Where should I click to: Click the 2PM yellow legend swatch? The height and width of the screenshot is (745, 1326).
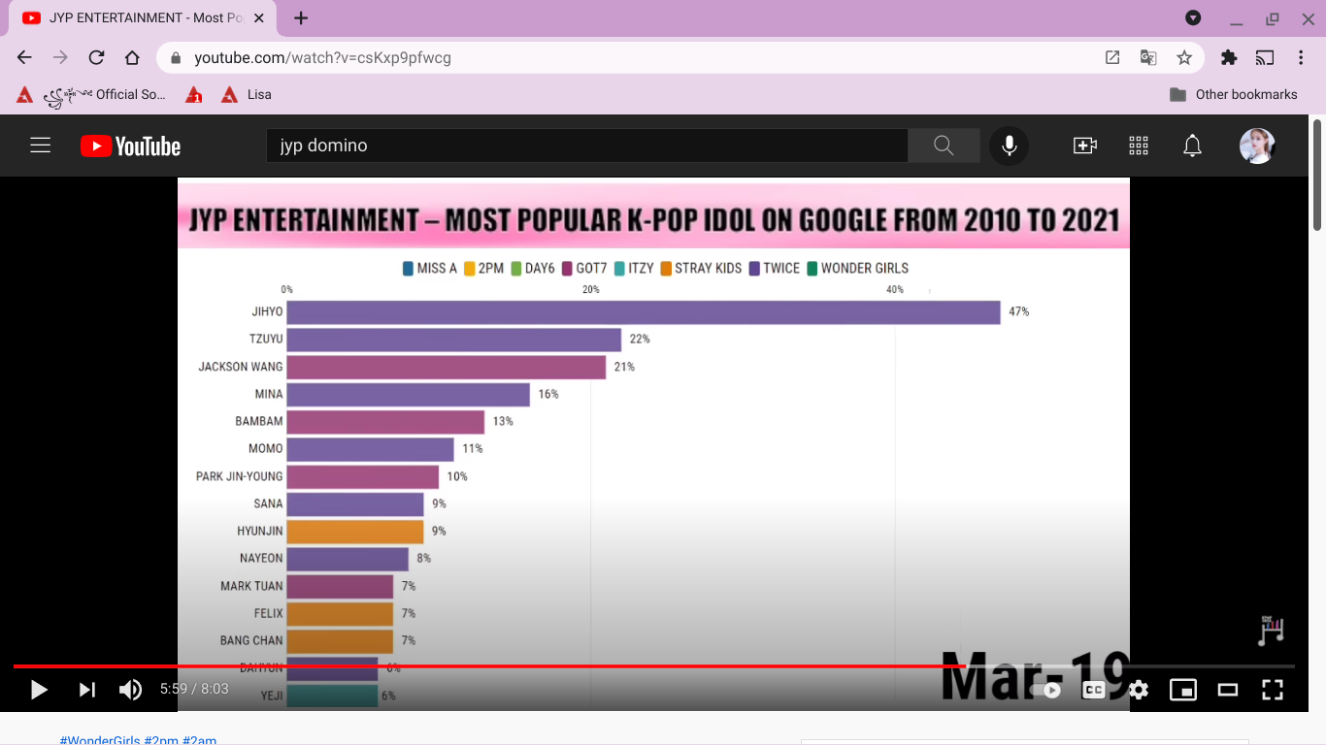point(469,269)
